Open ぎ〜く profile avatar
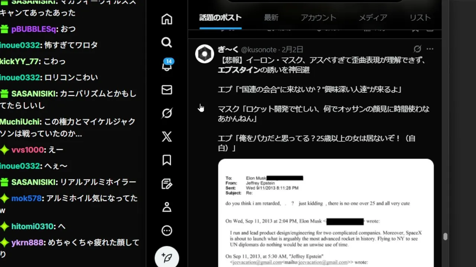This screenshot has height=267, width=476. click(205, 54)
